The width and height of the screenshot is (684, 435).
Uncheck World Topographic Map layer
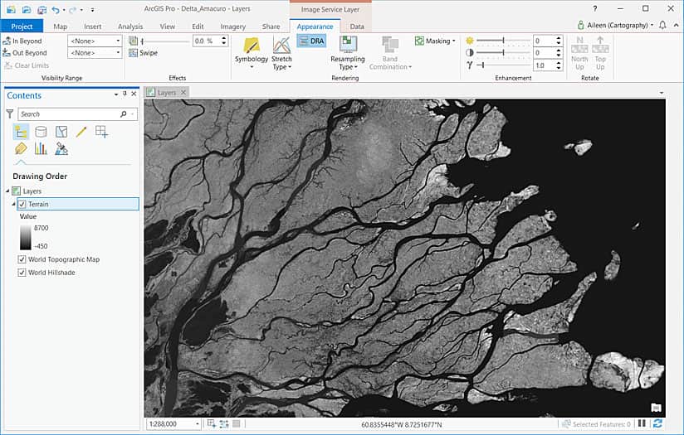pyautogui.click(x=22, y=259)
